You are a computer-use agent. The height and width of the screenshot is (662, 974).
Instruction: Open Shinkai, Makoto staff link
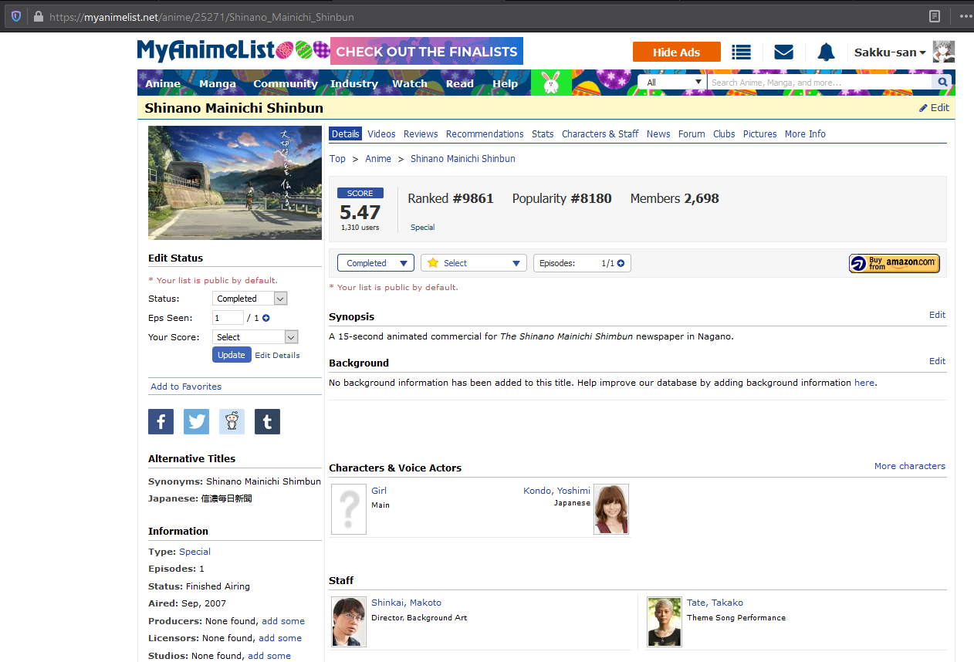pos(406,603)
